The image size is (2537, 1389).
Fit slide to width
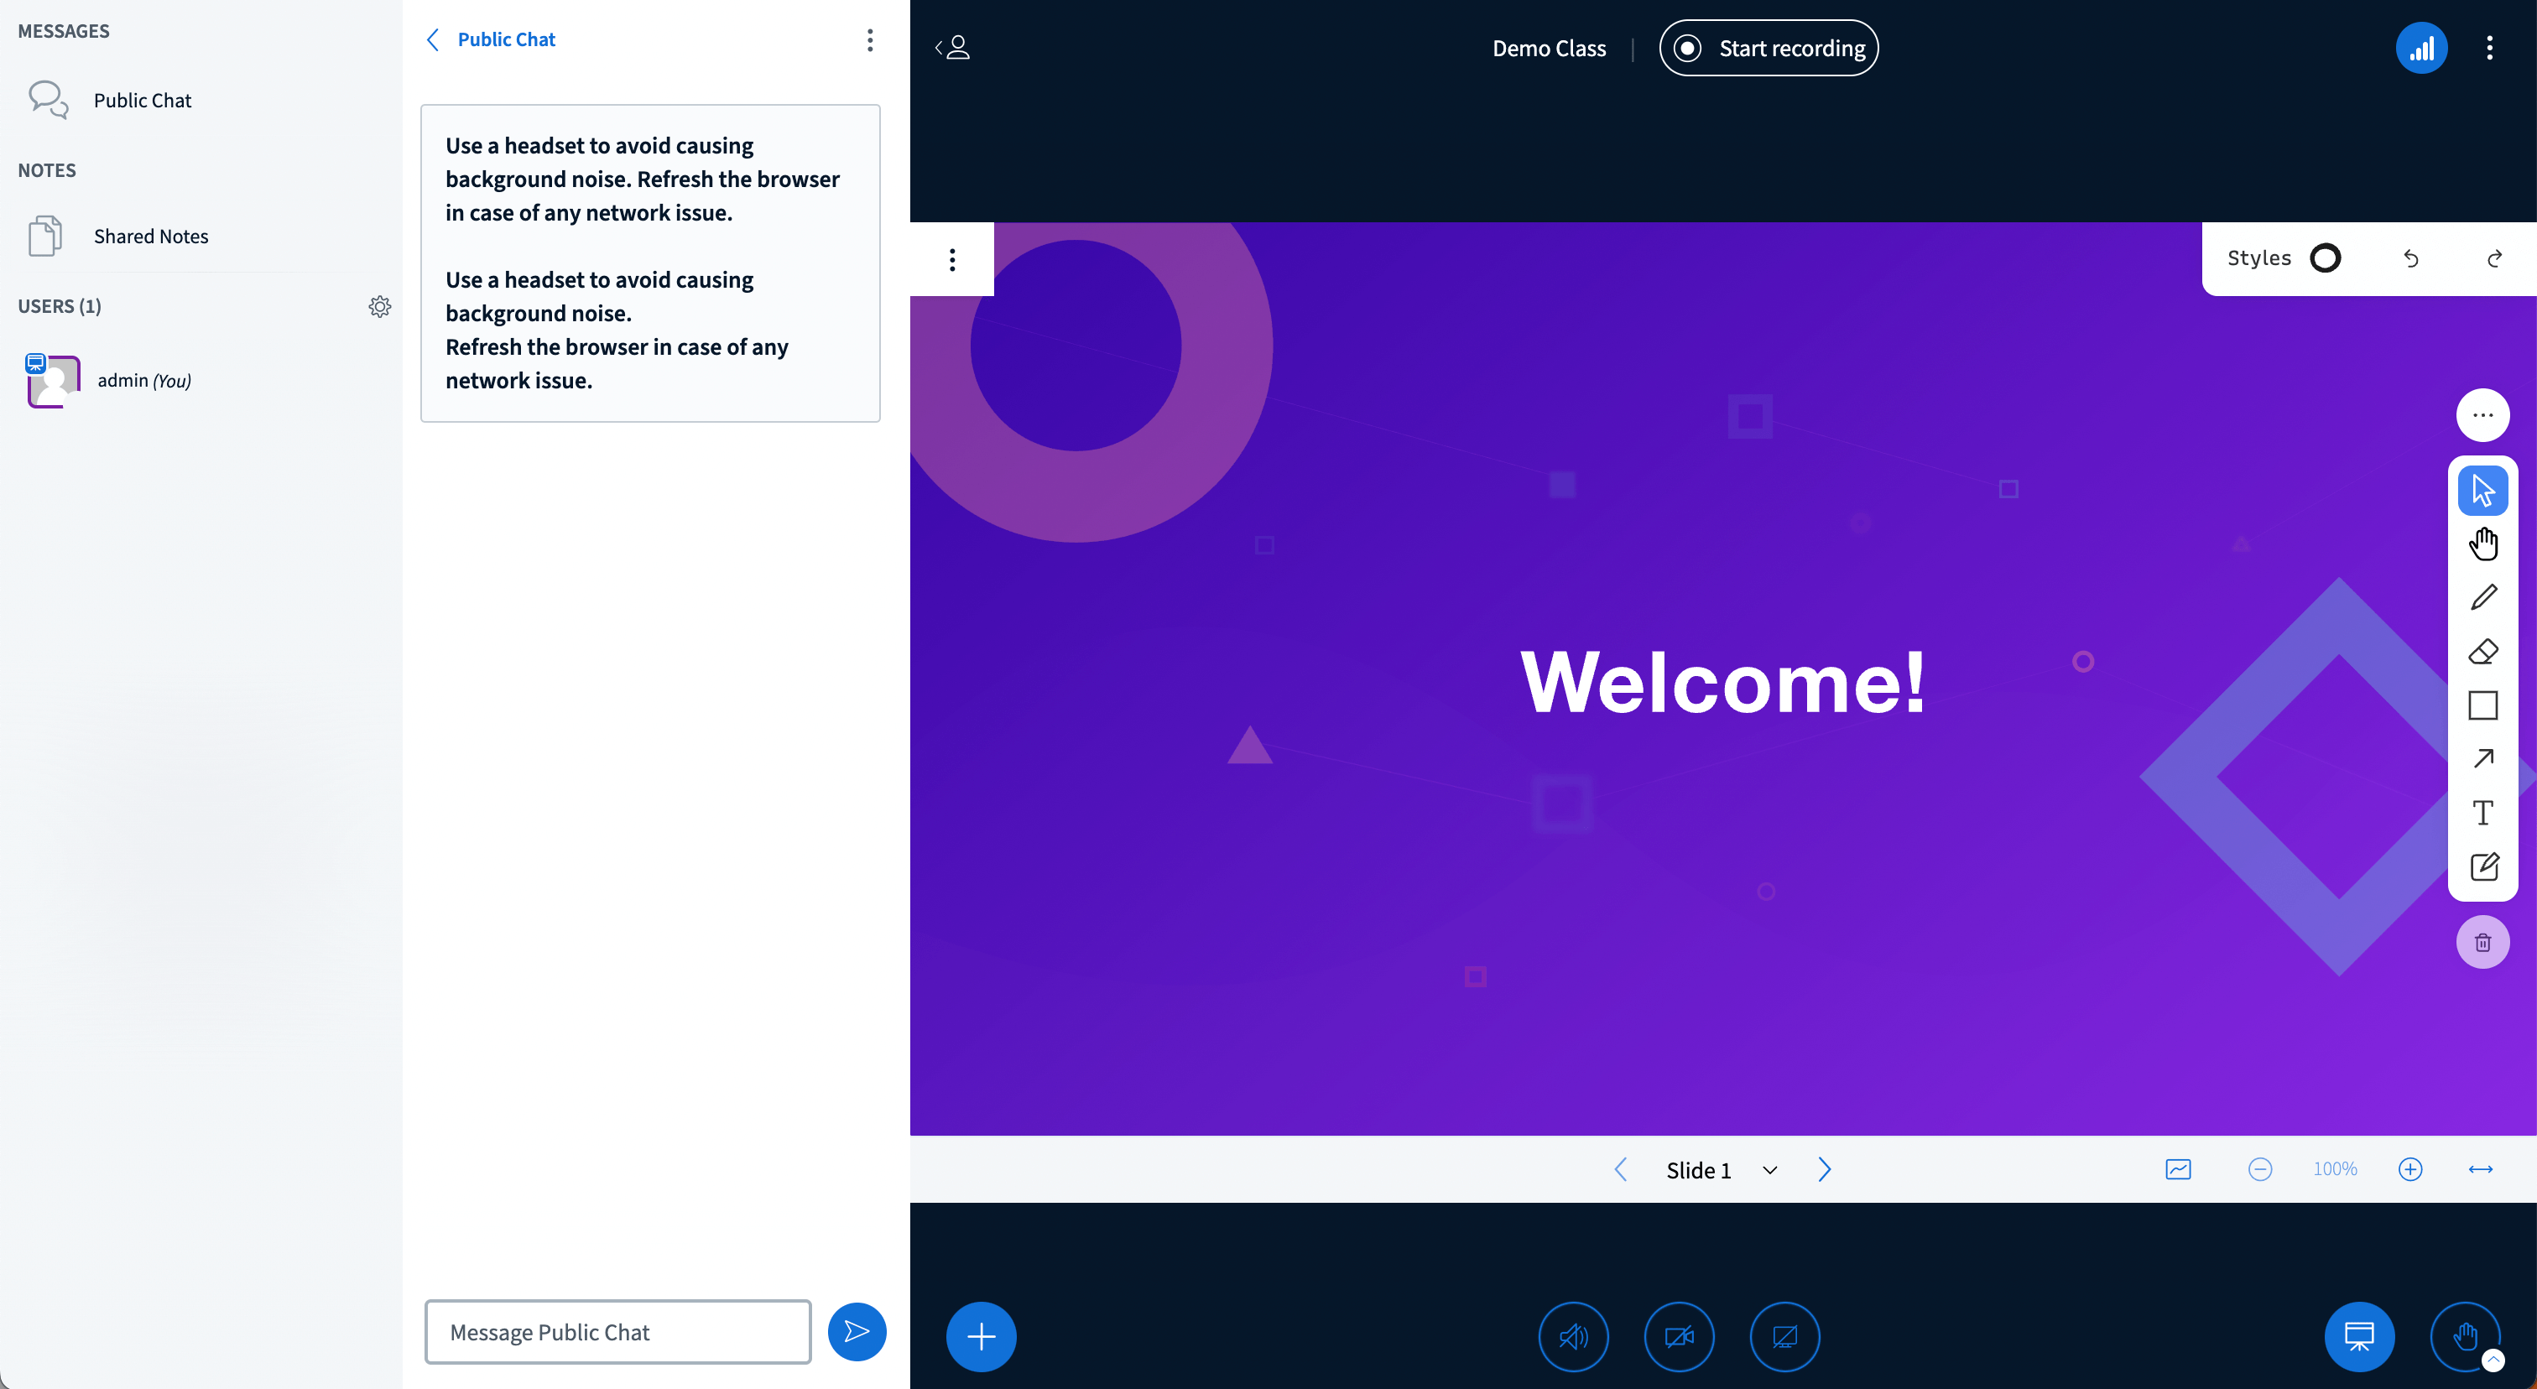coord(2480,1168)
